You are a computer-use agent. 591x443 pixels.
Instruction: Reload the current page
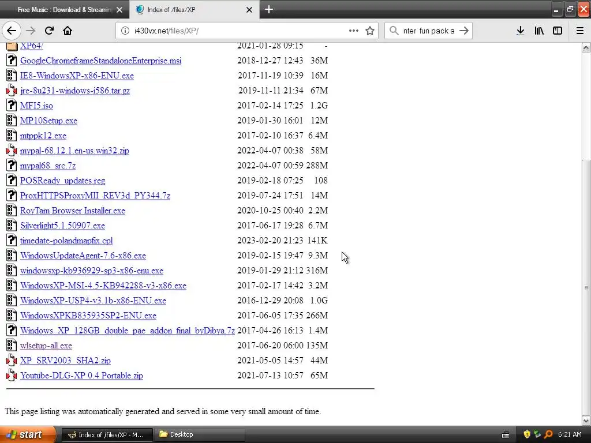coord(49,31)
